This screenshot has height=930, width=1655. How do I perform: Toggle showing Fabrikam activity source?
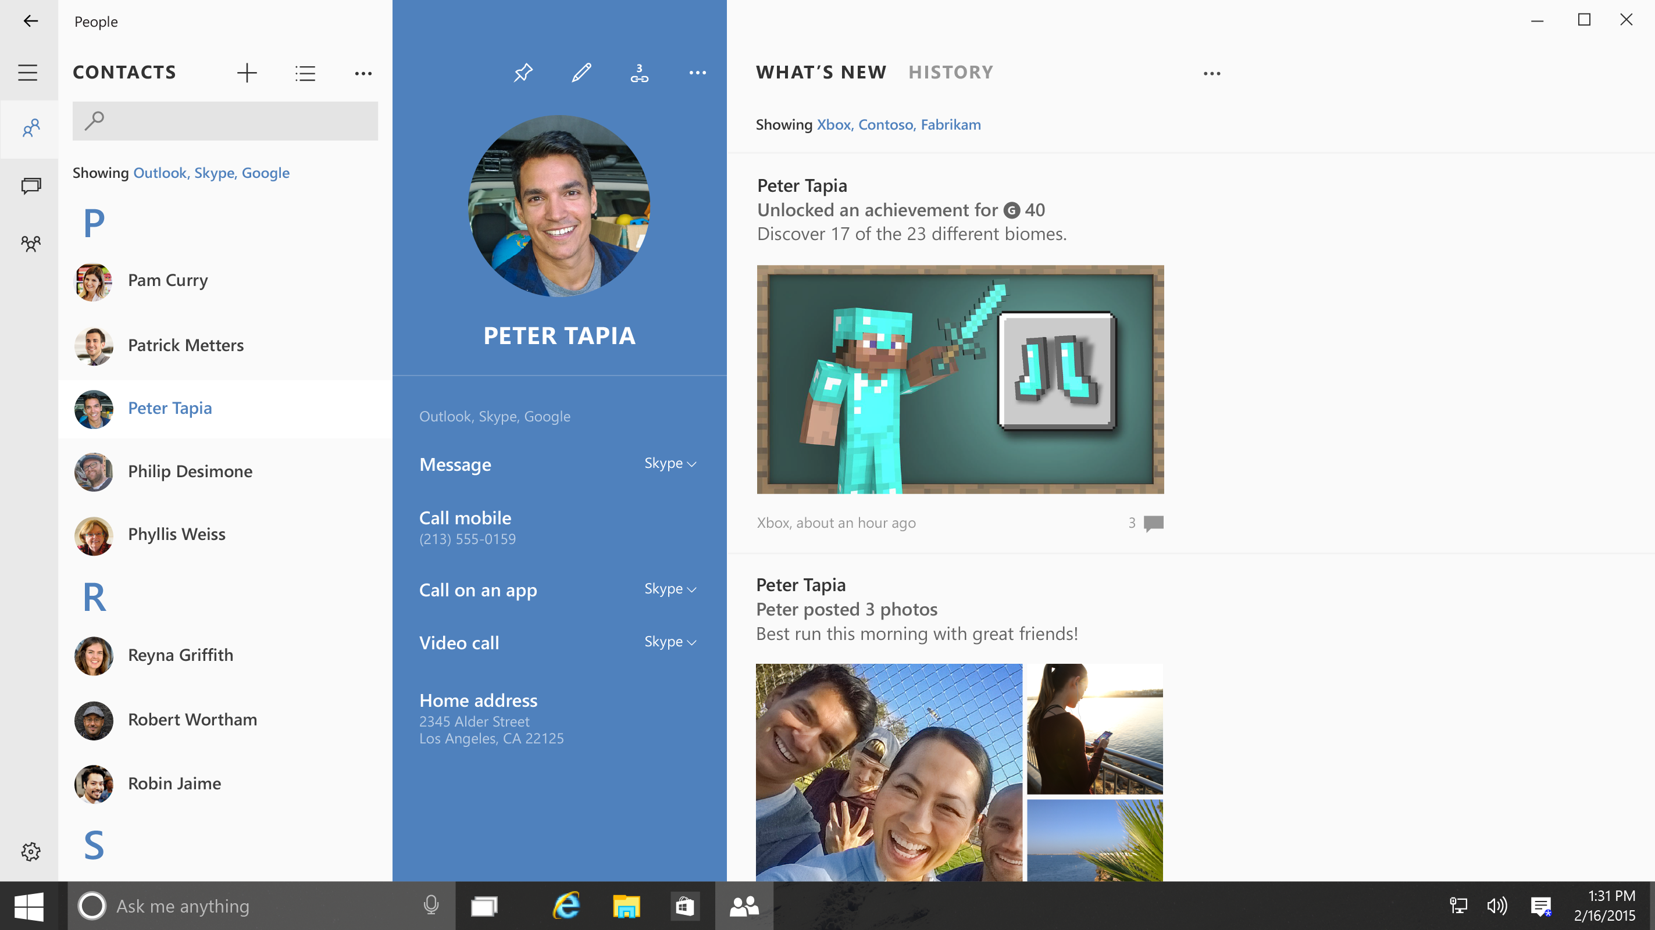(951, 124)
